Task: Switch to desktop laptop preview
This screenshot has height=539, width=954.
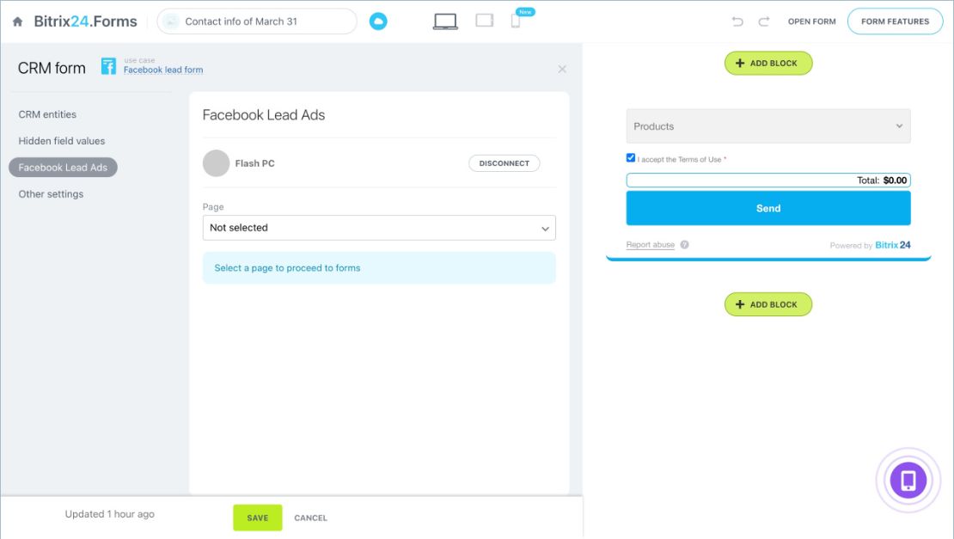Action: 445,21
